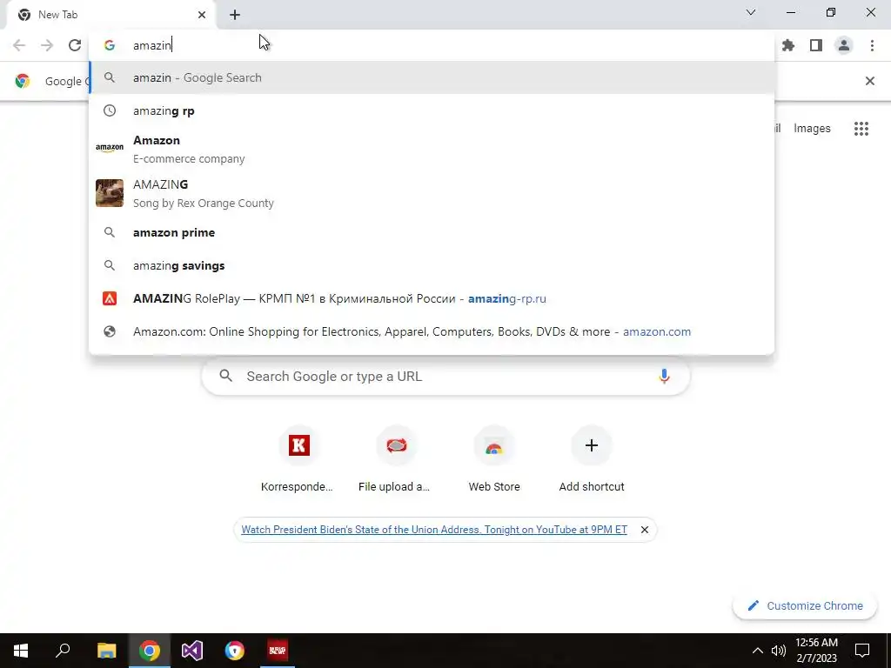The image size is (891, 668).
Task: Click the Customize Chrome button
Action: click(x=805, y=605)
